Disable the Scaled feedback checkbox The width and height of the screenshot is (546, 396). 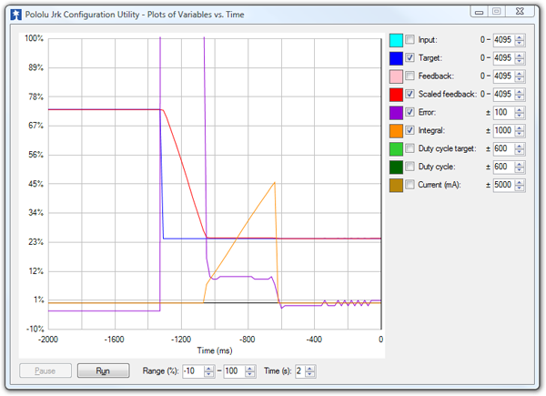tap(410, 95)
